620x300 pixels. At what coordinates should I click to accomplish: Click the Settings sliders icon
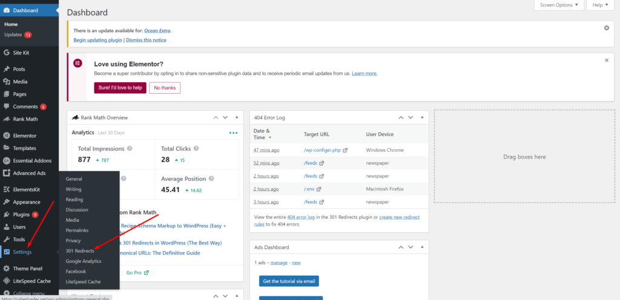point(6,252)
